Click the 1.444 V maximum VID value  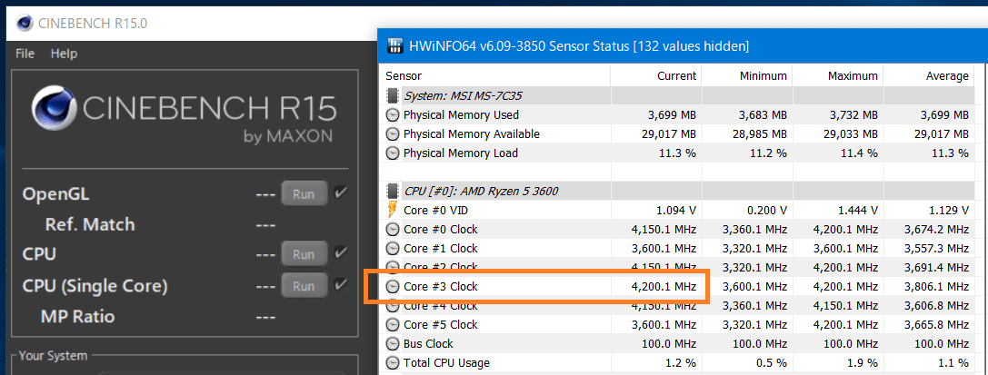pyautogui.click(x=857, y=210)
